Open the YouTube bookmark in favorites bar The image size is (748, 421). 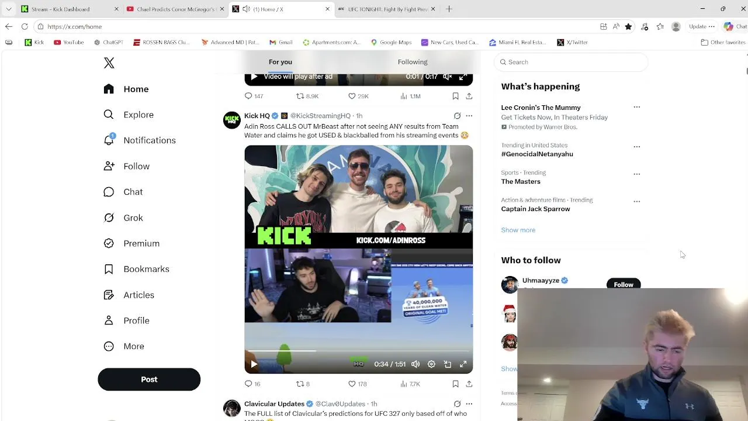[x=68, y=42]
